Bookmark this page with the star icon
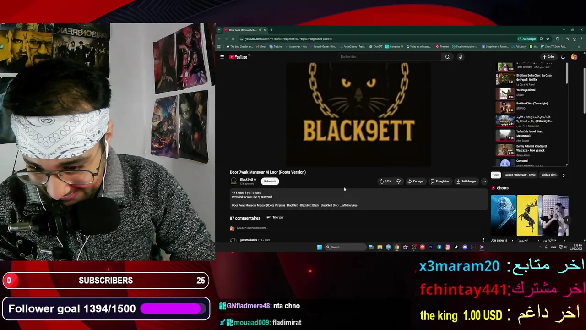Image resolution: width=586 pixels, height=330 pixels. [x=548, y=39]
